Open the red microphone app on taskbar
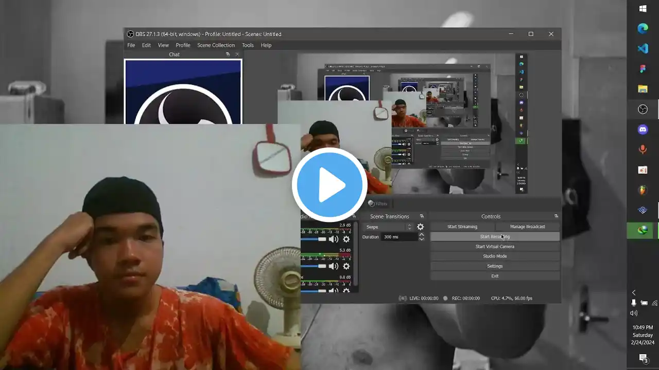 tap(643, 150)
